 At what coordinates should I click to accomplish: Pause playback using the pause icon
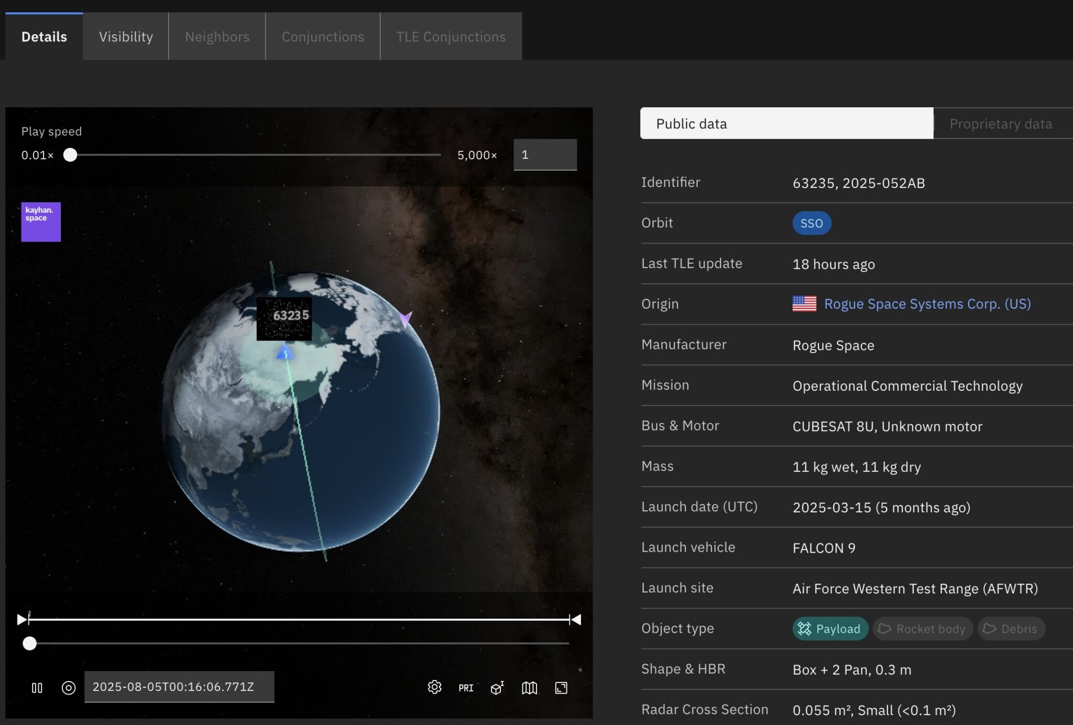click(37, 687)
